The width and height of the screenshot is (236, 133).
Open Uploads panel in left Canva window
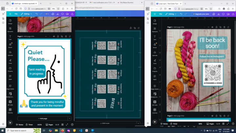click(x=10, y=53)
